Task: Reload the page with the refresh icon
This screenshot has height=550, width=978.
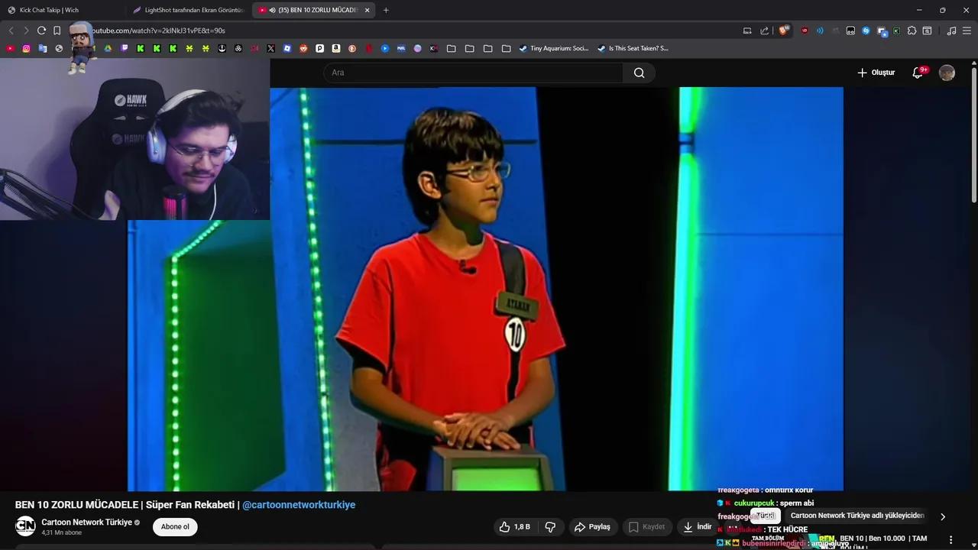Action: click(x=41, y=31)
